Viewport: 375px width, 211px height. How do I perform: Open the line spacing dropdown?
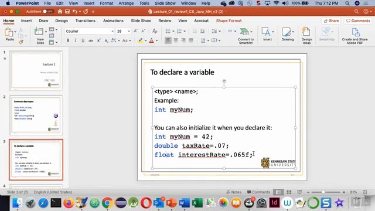(216, 31)
